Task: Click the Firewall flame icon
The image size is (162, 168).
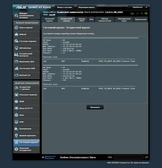Action: click(x=16, y=129)
